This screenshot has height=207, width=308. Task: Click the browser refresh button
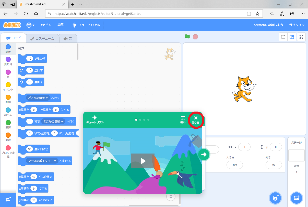click(26, 14)
